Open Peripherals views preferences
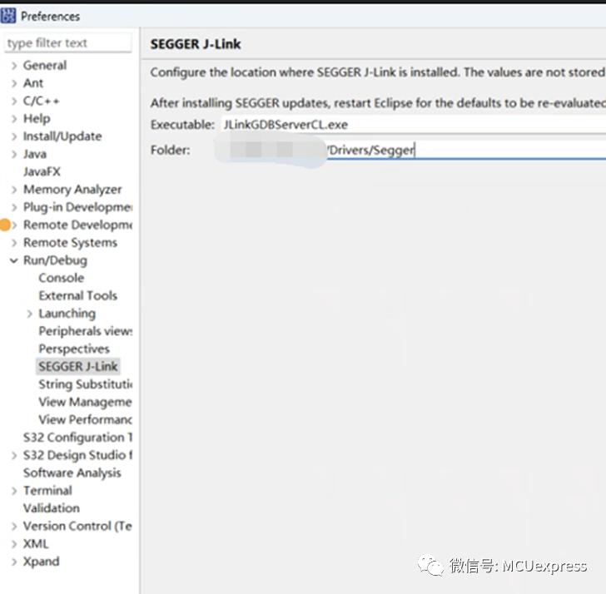Screen dimensions: 606x594 (x=86, y=331)
